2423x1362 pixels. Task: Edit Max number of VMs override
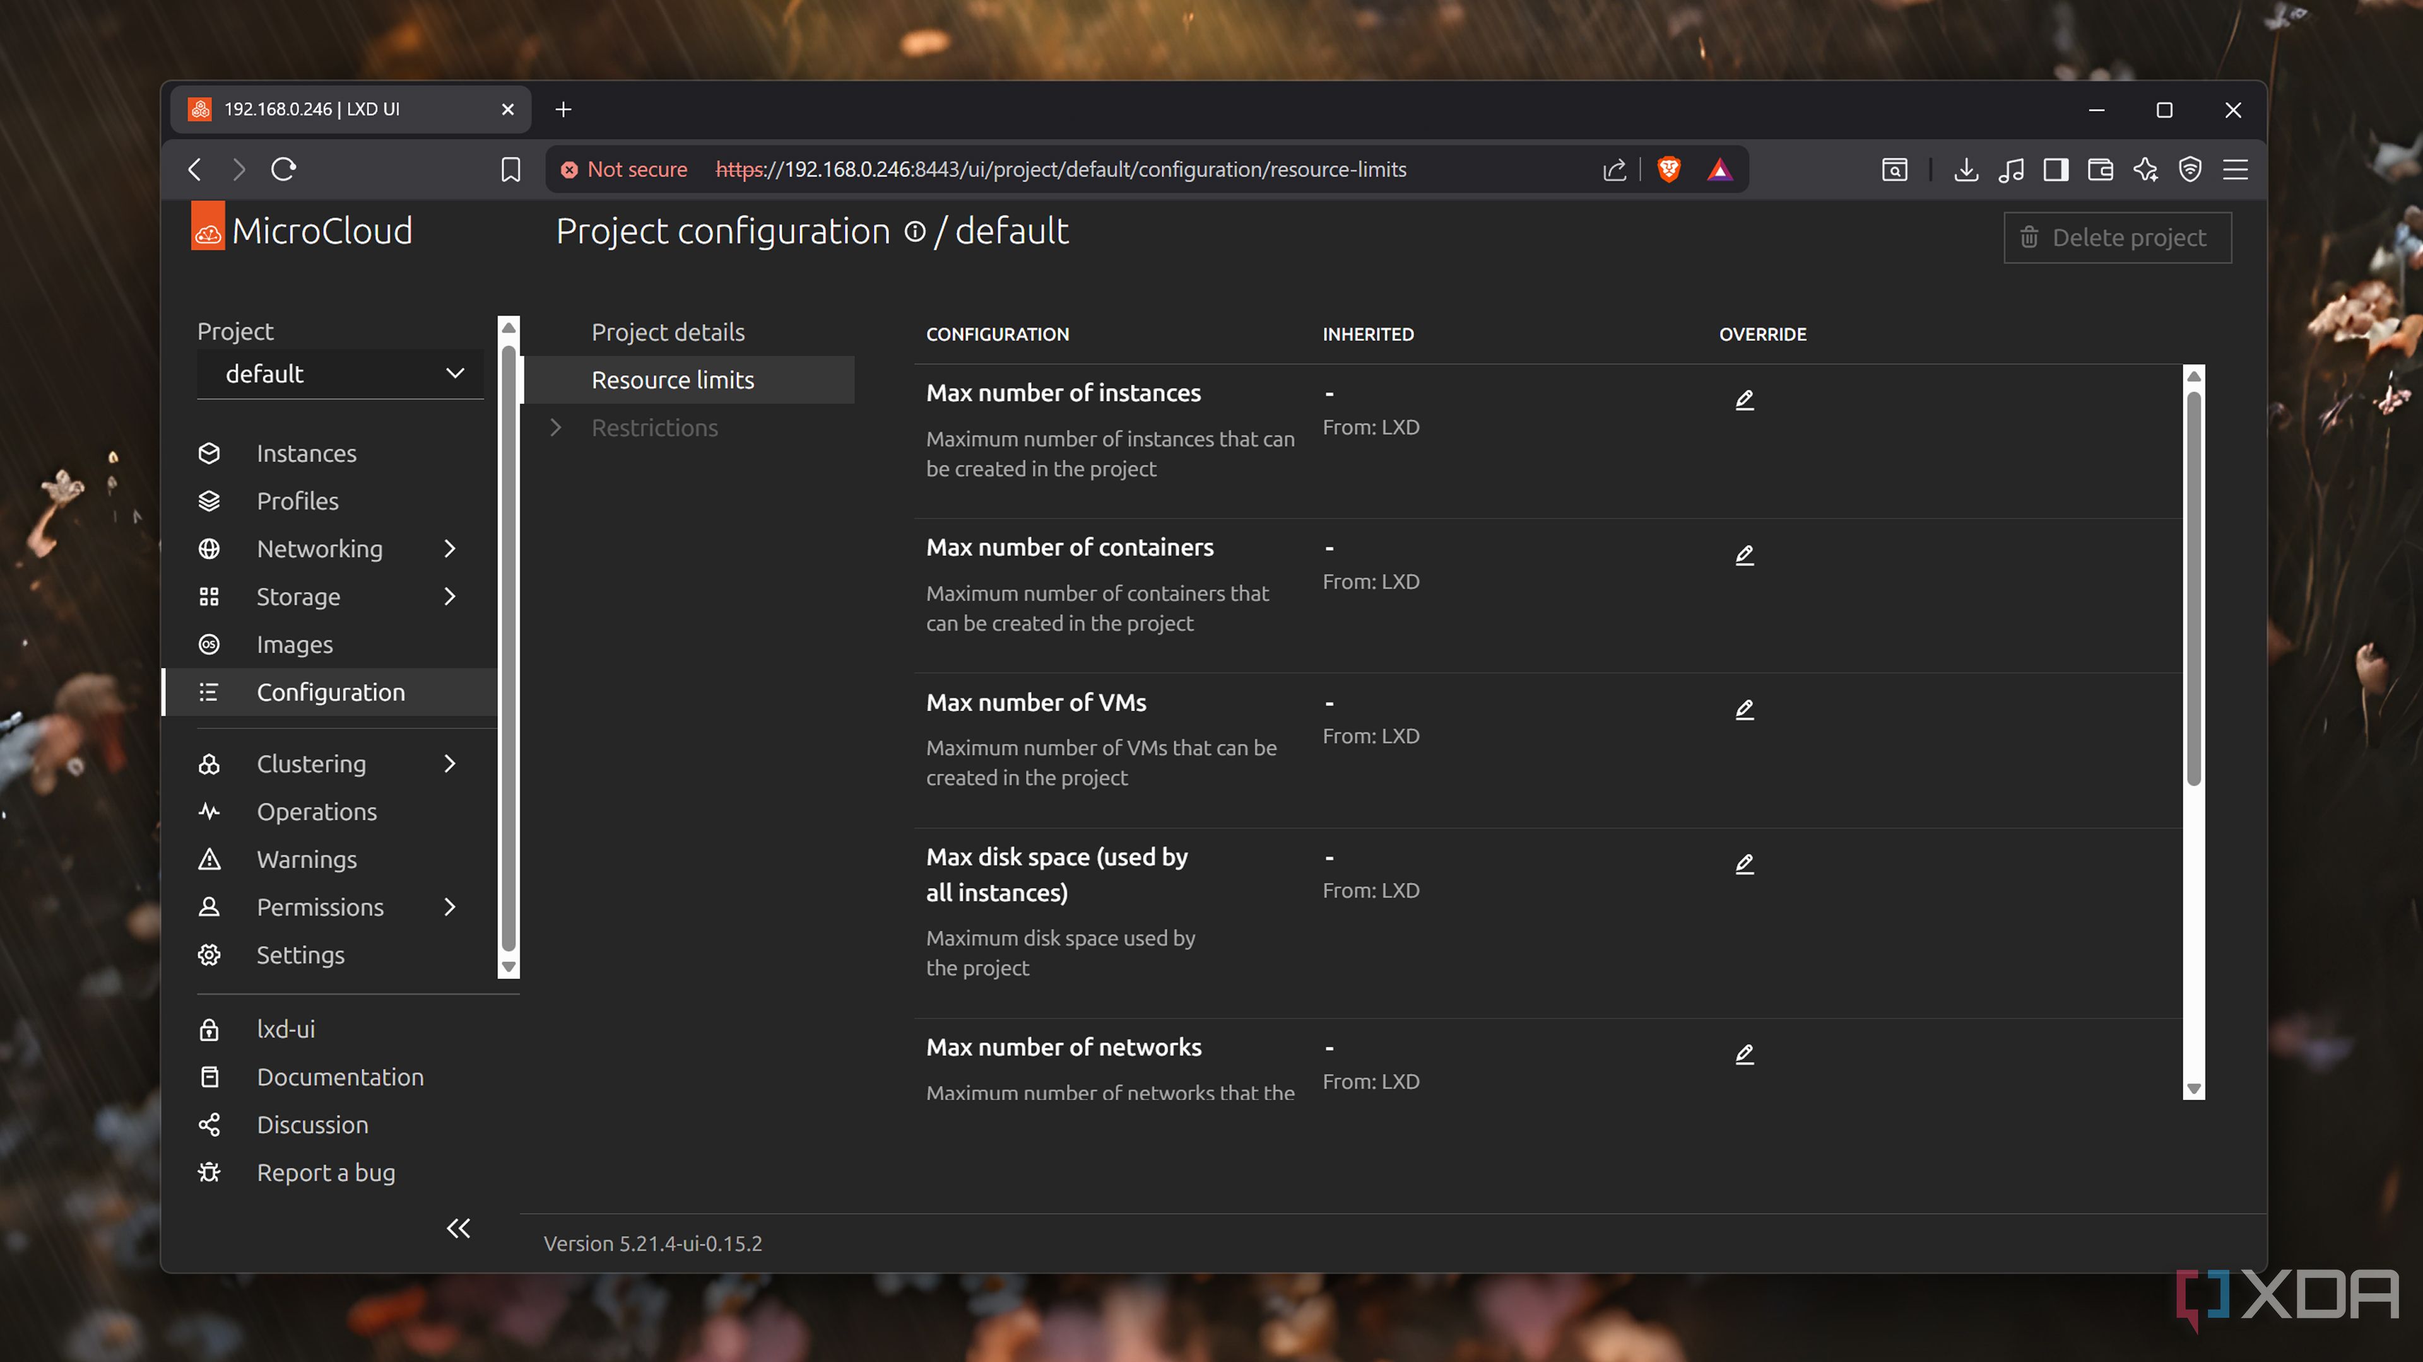point(1744,709)
